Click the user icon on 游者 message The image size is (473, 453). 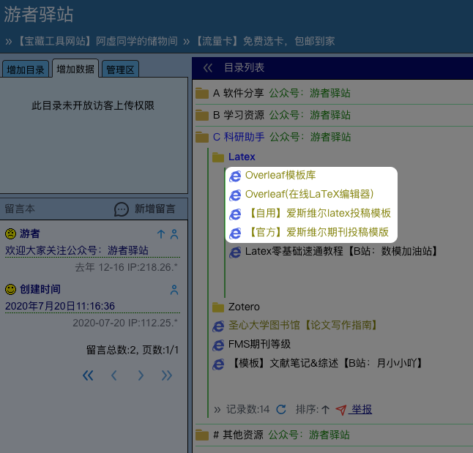(x=174, y=234)
